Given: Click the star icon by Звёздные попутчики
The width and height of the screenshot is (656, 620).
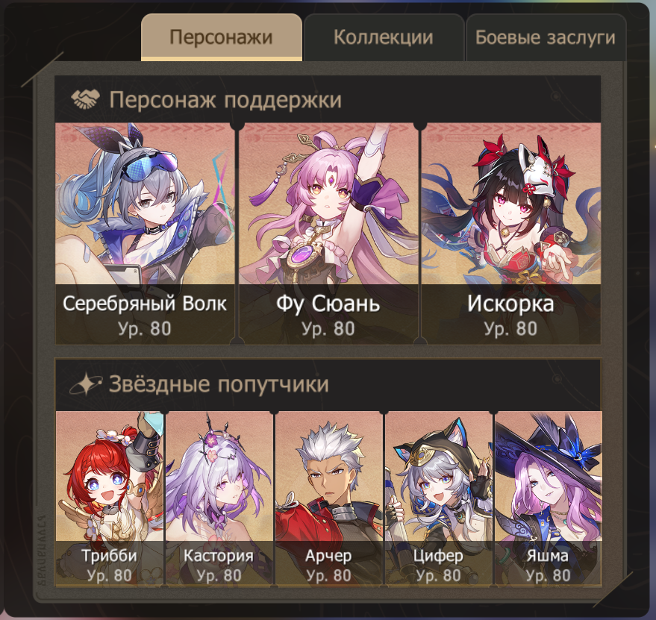Looking at the screenshot, I should coord(85,383).
